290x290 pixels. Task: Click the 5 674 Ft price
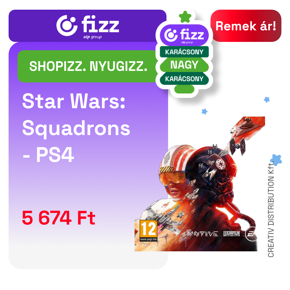point(59,218)
